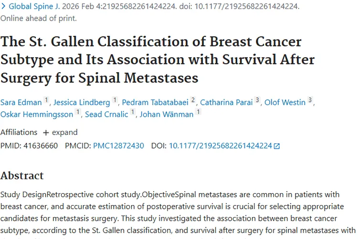Click the Abstract section heading
358x239 pixels.
[x=22, y=175]
